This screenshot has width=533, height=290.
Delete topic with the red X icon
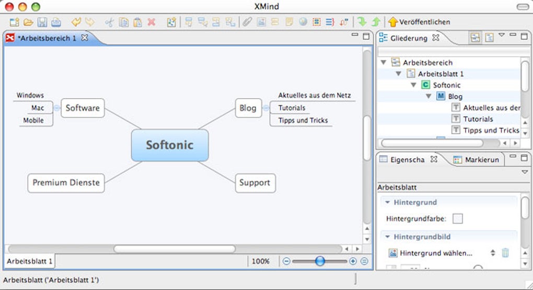(151, 22)
